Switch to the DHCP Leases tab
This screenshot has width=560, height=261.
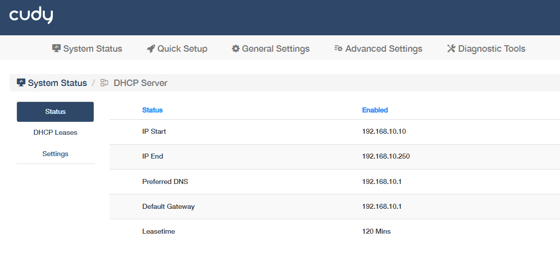(x=55, y=133)
